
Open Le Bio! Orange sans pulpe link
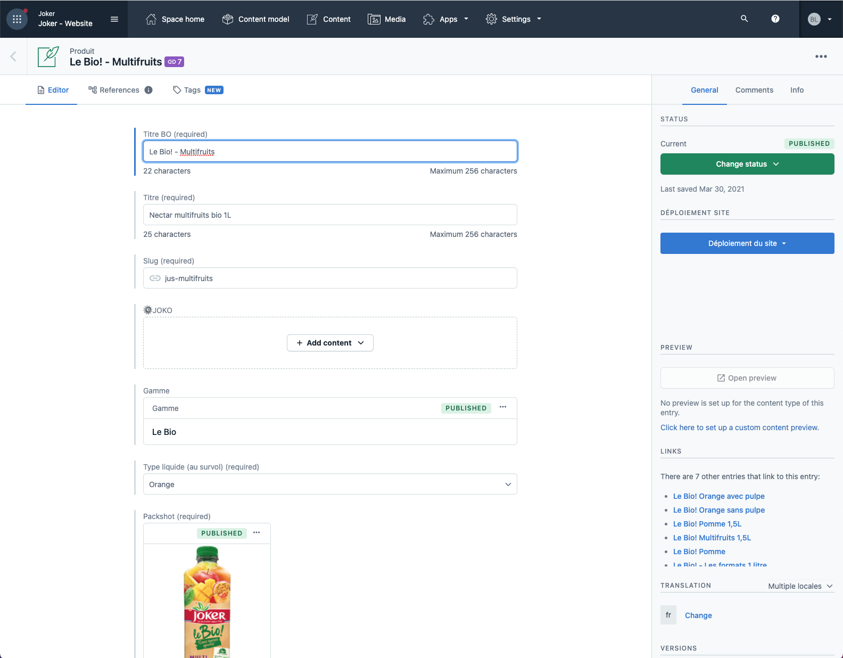pyautogui.click(x=719, y=510)
